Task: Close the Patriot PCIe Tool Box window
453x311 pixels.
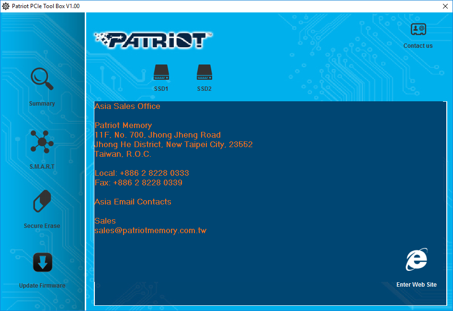Action: pos(445,6)
